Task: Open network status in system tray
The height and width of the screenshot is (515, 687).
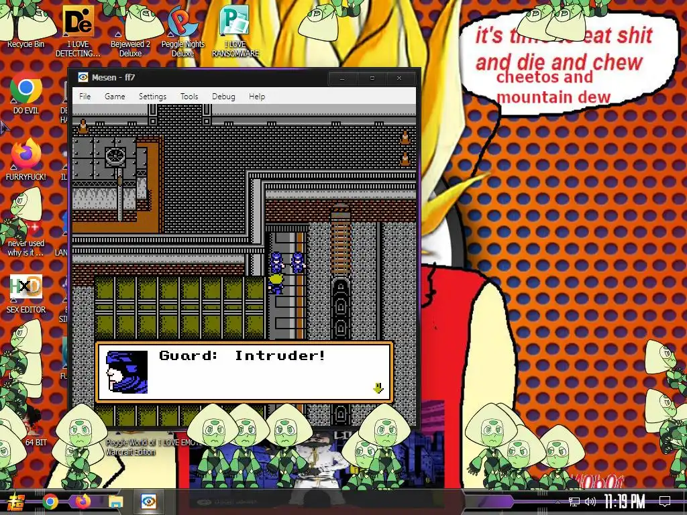Action: (574, 502)
